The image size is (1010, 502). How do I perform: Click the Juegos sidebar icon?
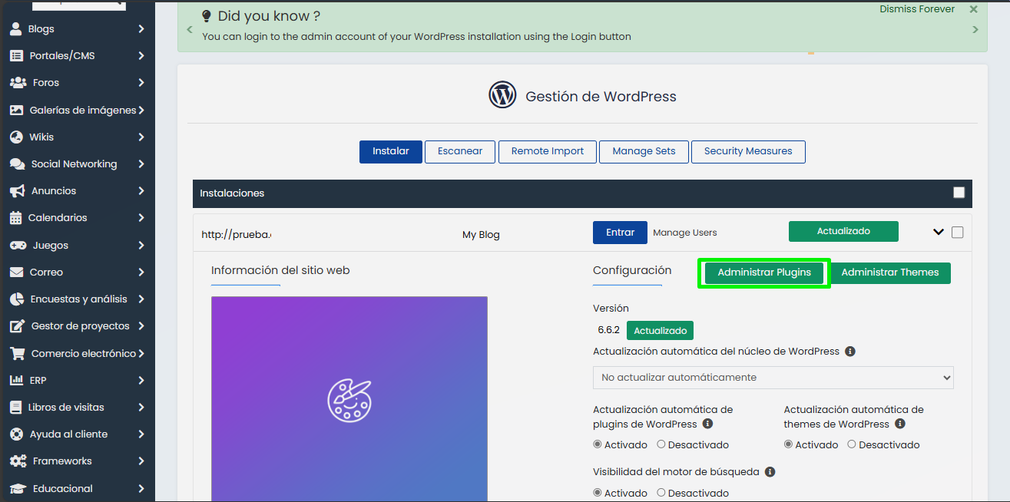pyautogui.click(x=17, y=244)
